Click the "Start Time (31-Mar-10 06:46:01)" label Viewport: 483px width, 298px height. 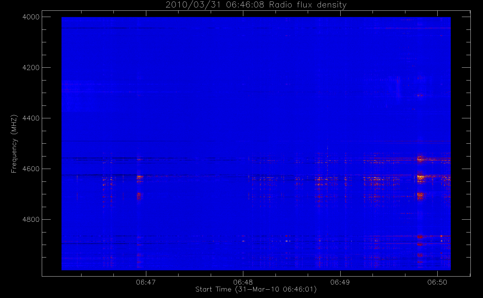256,289
